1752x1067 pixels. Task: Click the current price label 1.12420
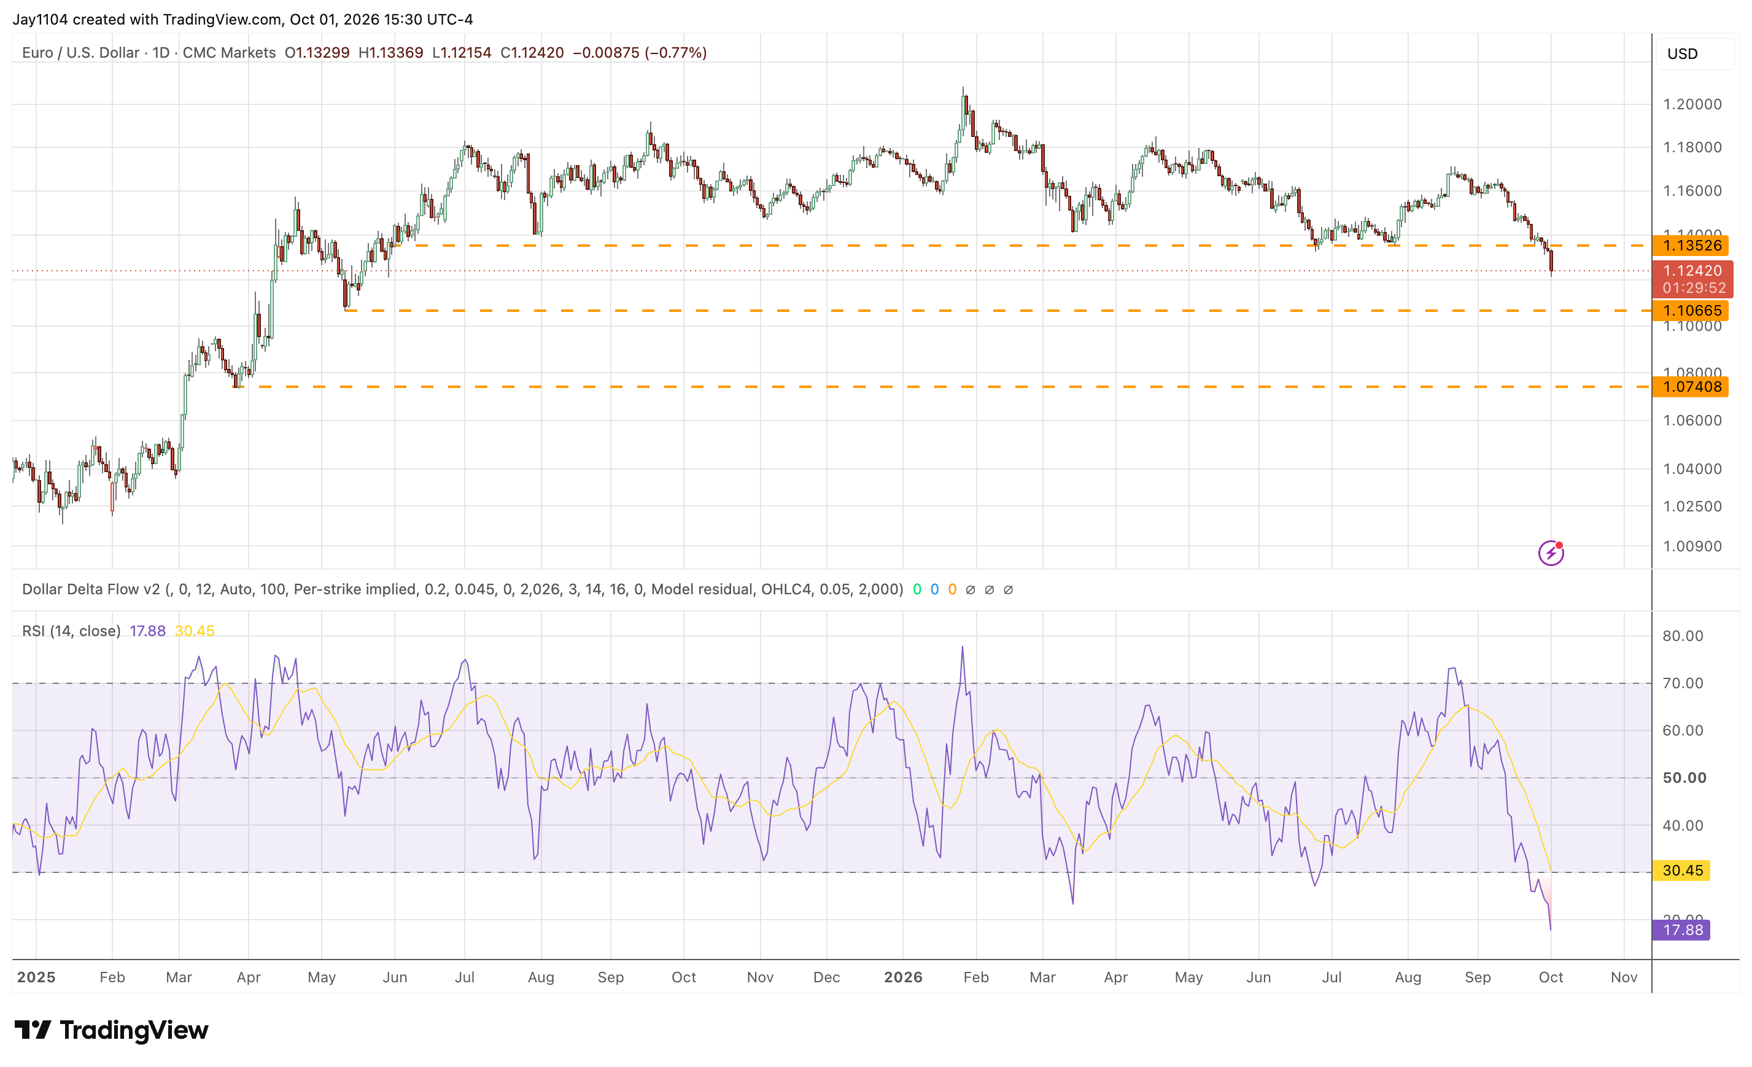1692,271
